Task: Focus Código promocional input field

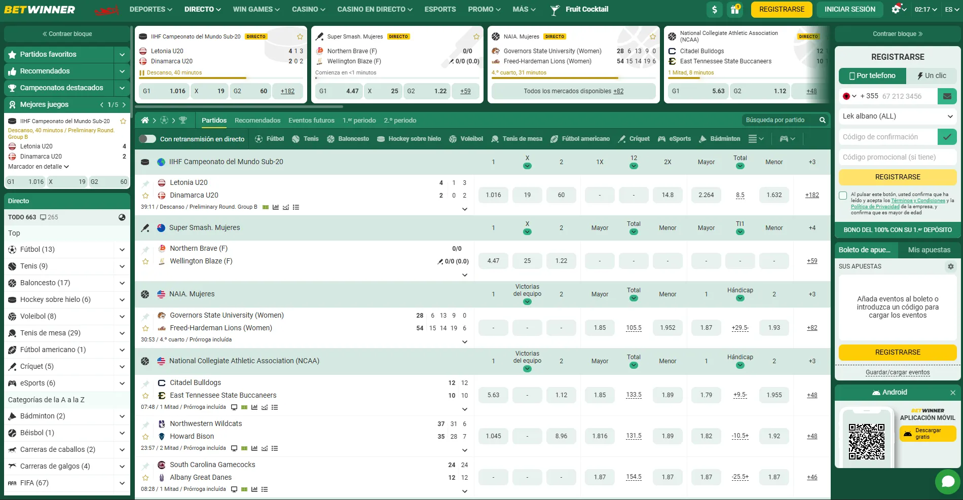Action: tap(898, 157)
